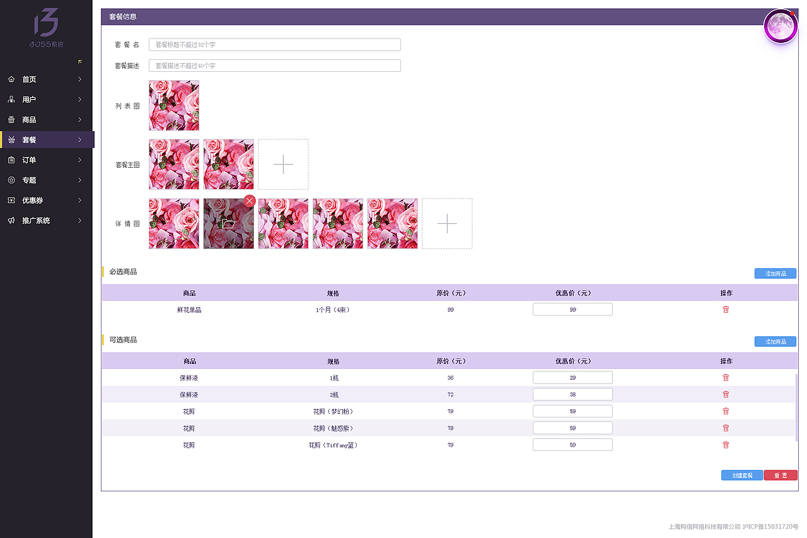Edit 优惠价 field for 鲜花单品

coord(572,310)
